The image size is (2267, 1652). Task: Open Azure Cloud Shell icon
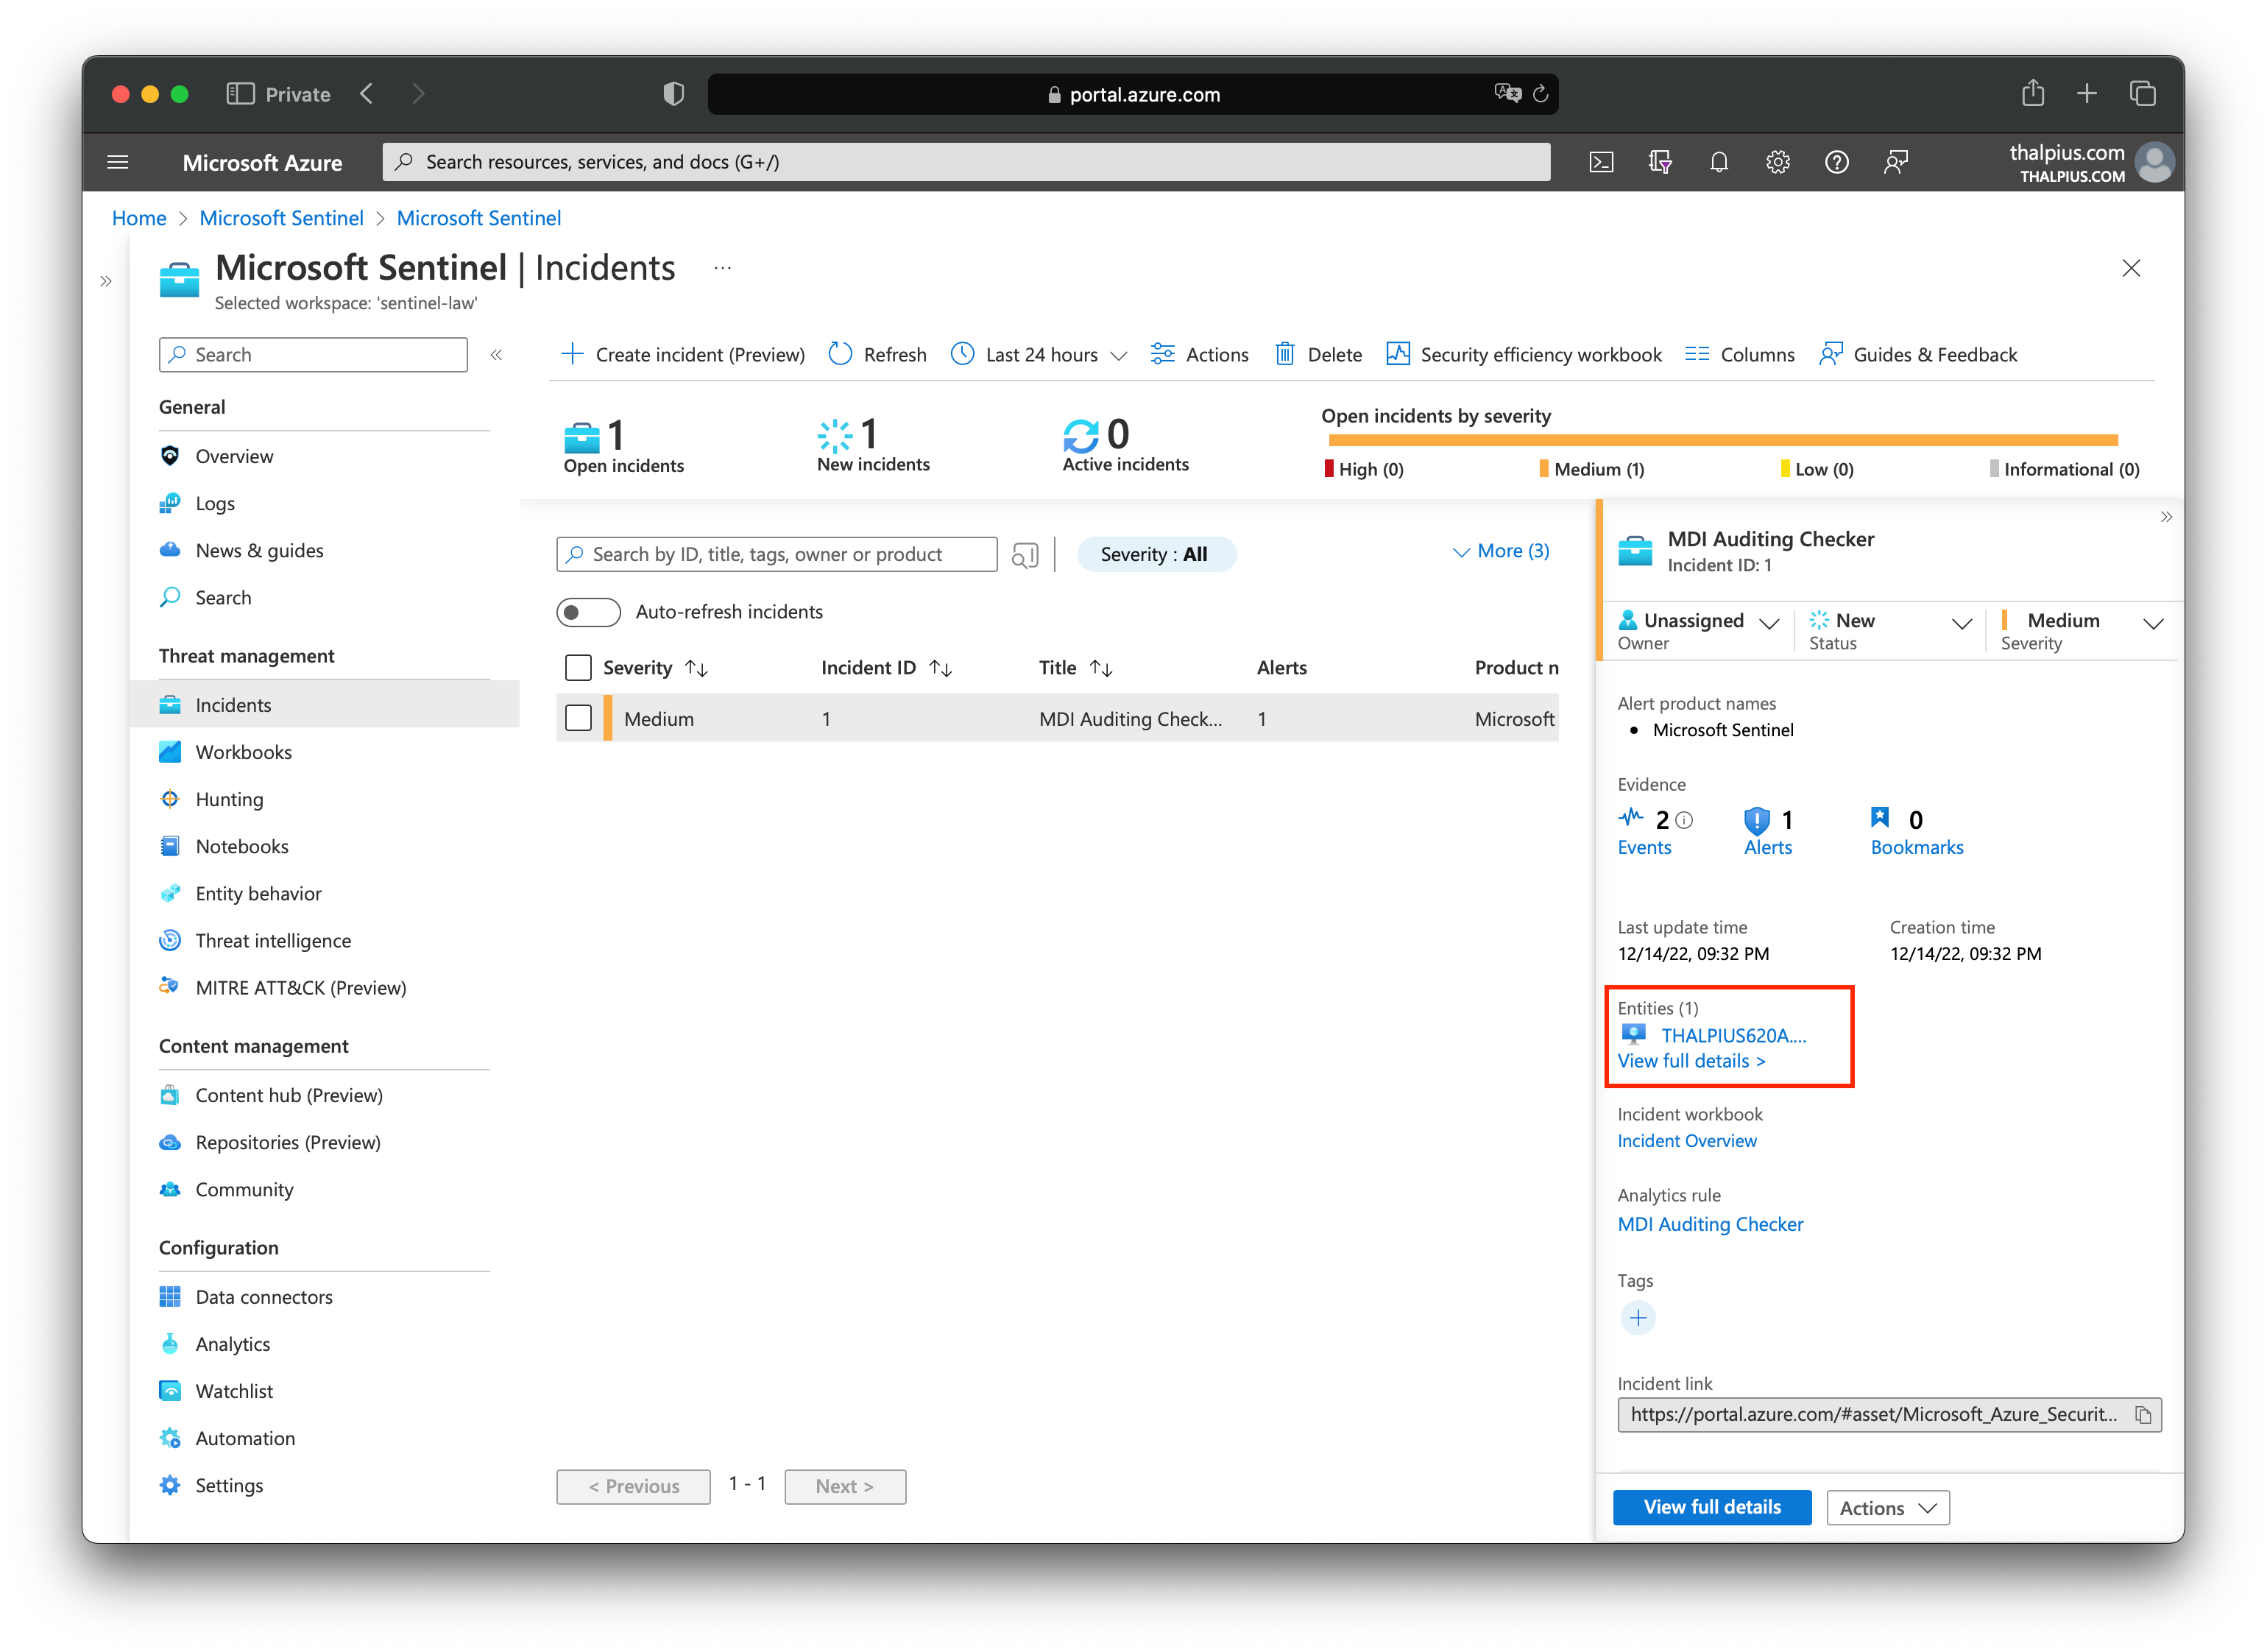[1602, 162]
